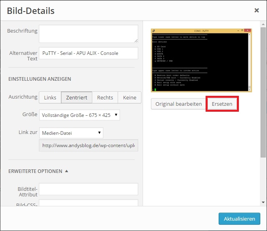Click the vertical scrollbar thumb
Image resolution: width=267 pixels, height=231 pixels.
[x=263, y=91]
